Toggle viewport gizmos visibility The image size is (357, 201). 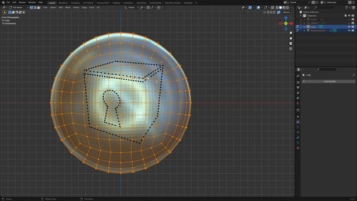click(x=250, y=7)
